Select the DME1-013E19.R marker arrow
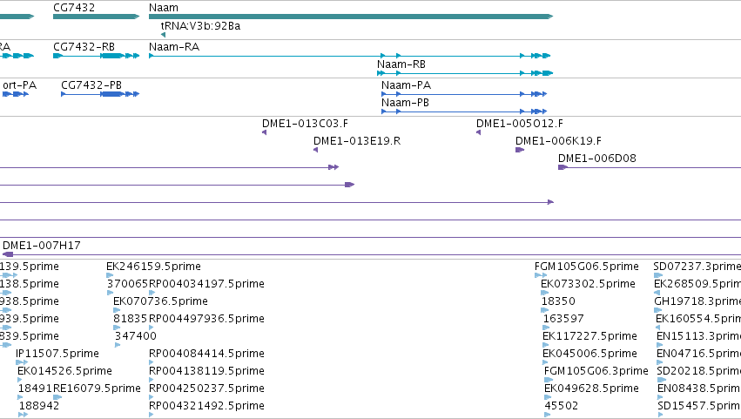 click(316, 150)
